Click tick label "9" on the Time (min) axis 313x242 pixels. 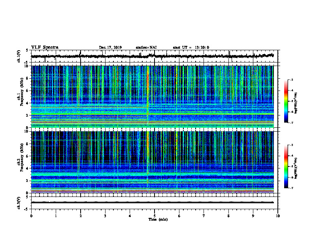pyautogui.click(x=253, y=216)
